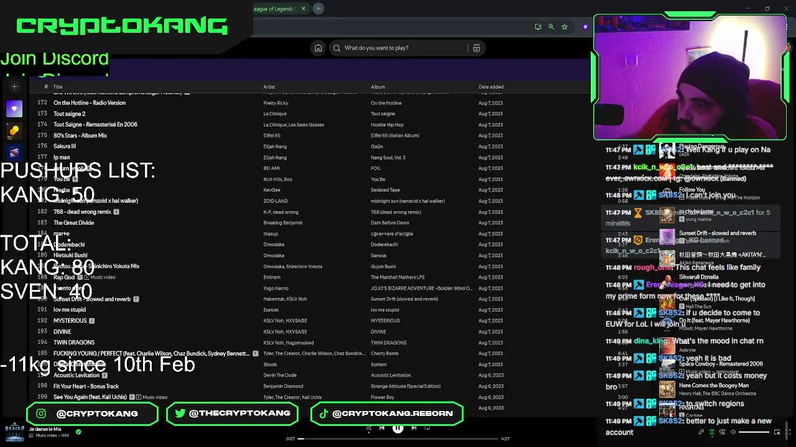Open album link 'Cherry Bomb'

384,354
